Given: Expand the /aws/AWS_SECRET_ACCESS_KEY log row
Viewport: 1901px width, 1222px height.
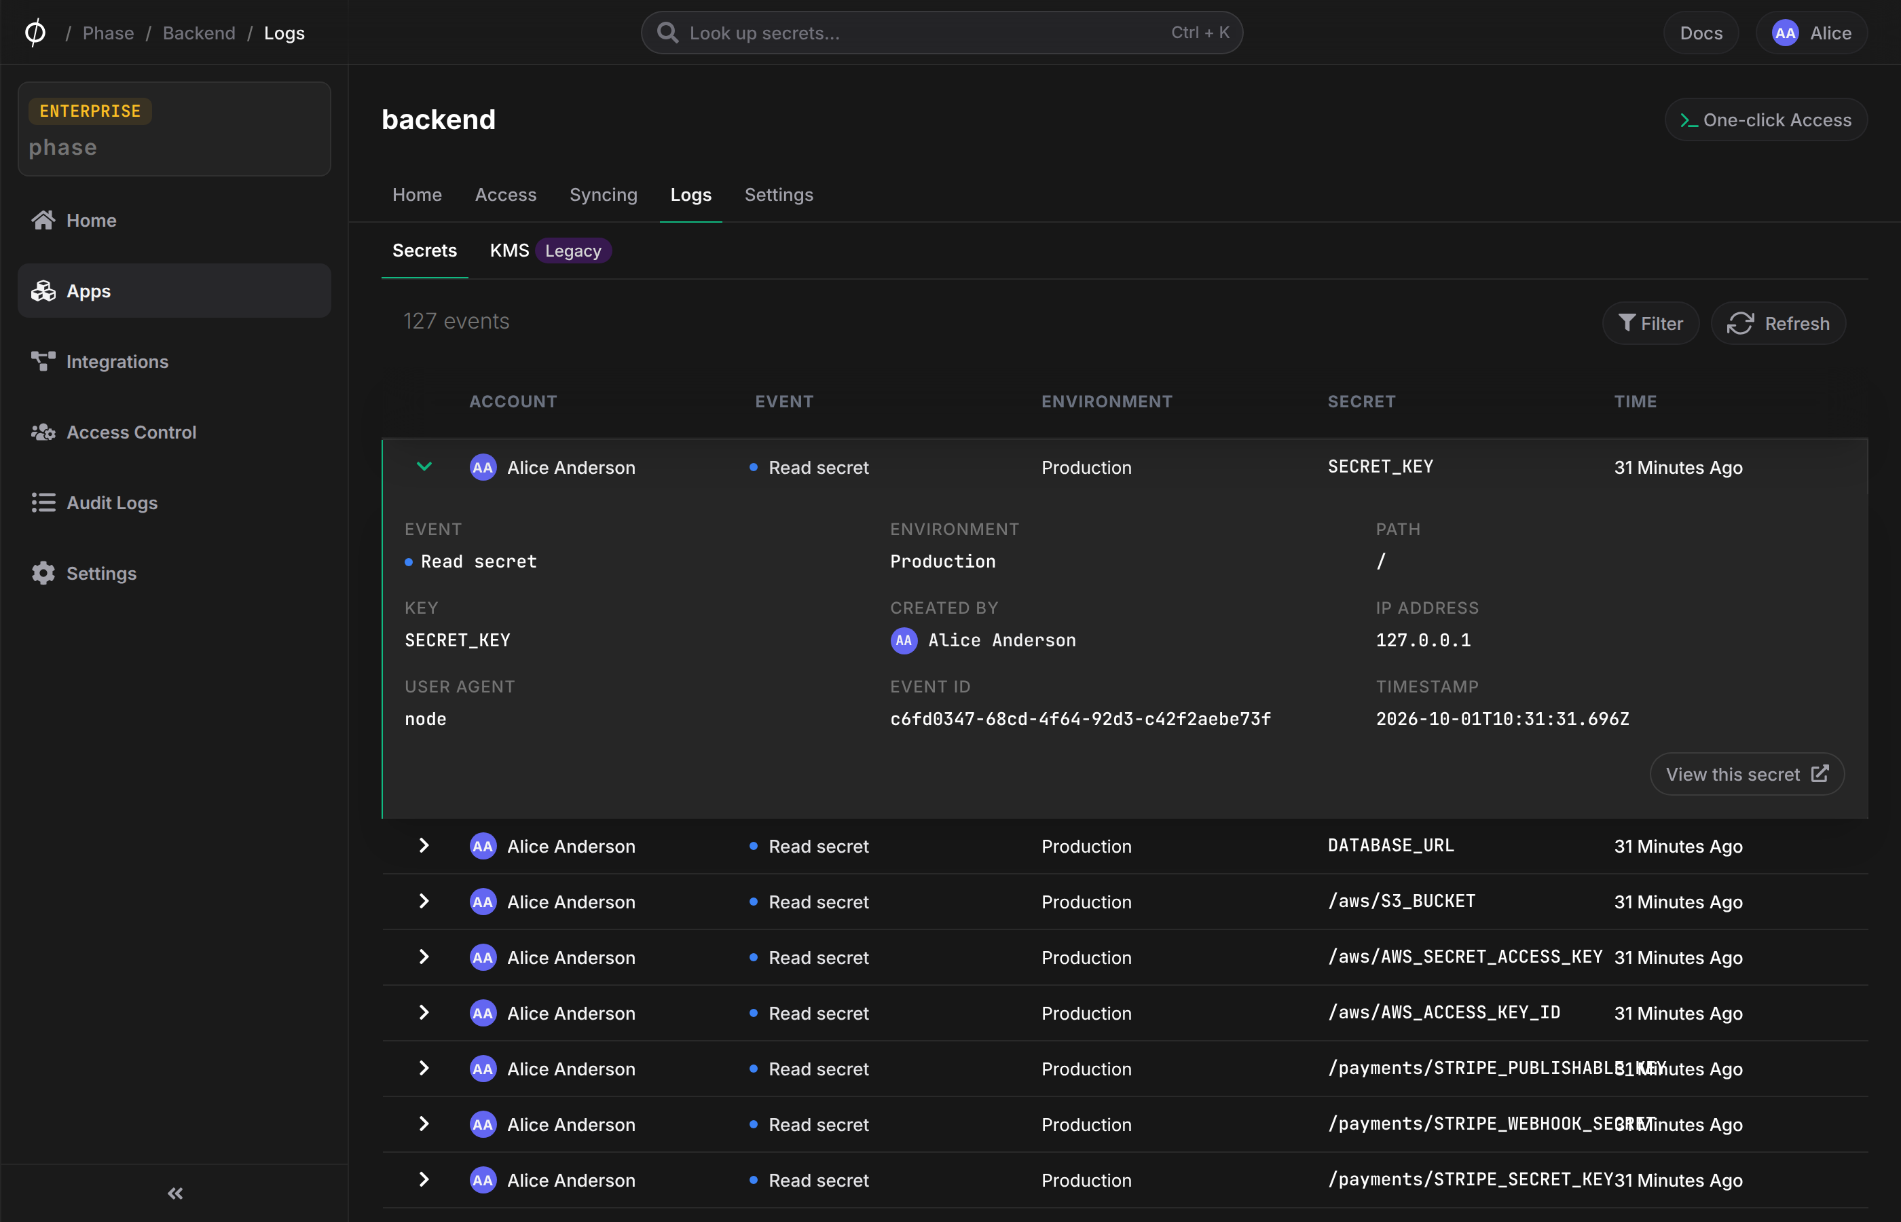Looking at the screenshot, I should (424, 957).
